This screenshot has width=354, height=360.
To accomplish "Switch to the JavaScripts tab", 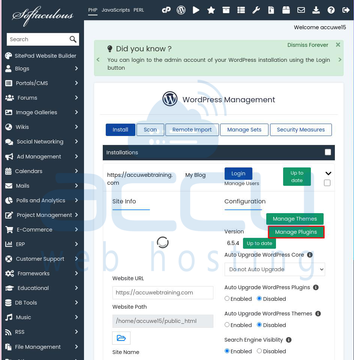I will coord(115,10).
